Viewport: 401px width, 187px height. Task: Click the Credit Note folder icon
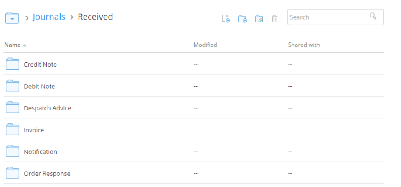click(13, 64)
